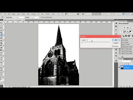Select the Quick Selection tool
Image resolution: width=133 pixels, height=100 pixels.
click(x=1, y=30)
